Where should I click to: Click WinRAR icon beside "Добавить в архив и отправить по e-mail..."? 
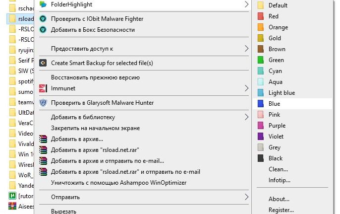pyautogui.click(x=43, y=161)
